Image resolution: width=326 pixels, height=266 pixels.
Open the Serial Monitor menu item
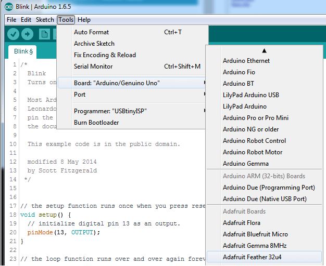(x=93, y=66)
